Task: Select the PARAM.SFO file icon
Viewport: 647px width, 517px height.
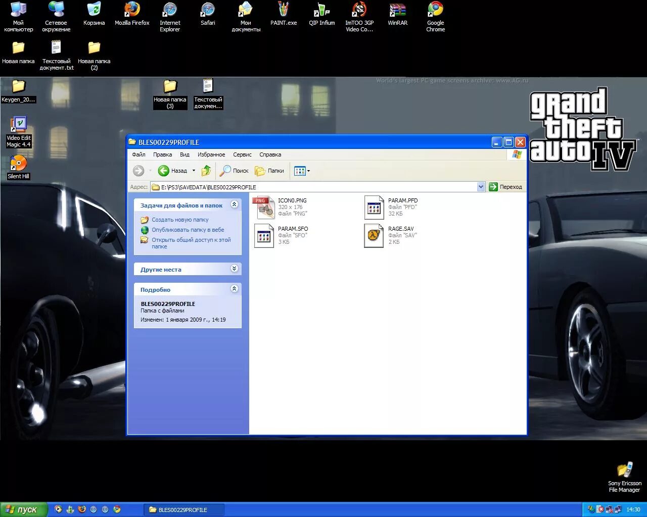Action: tap(264, 235)
